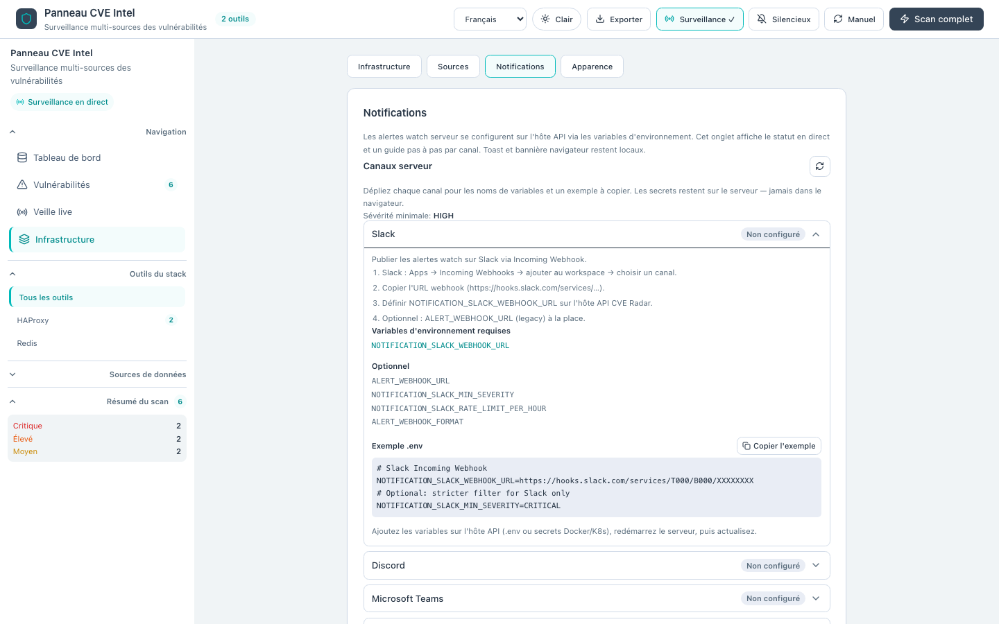
Task: Click the download icon on Exporter
Action: point(601,19)
